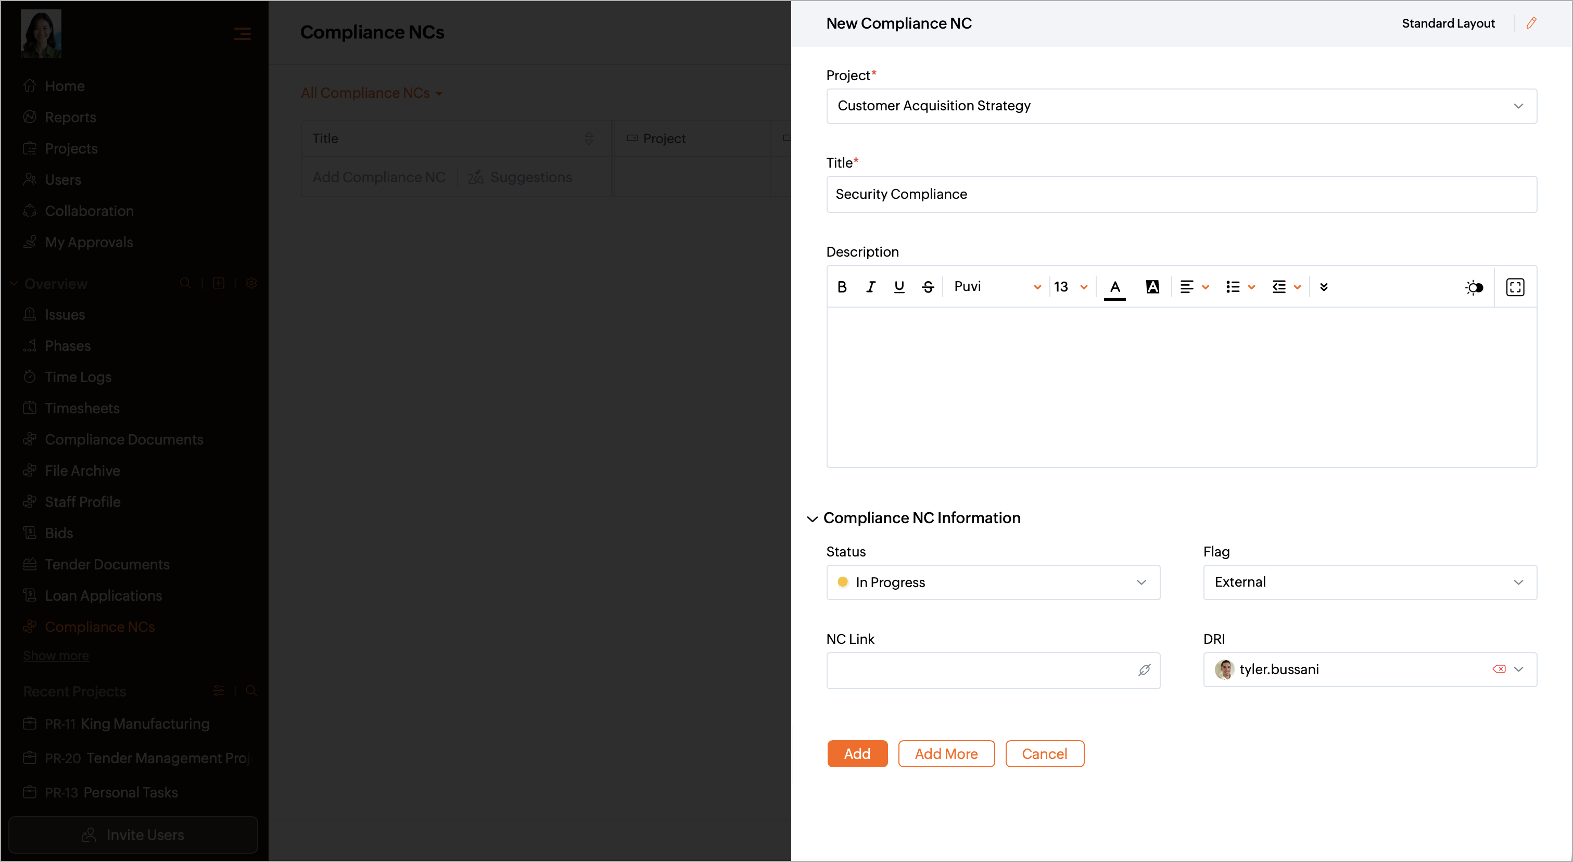Open bullet list options
The height and width of the screenshot is (862, 1573).
point(1240,287)
